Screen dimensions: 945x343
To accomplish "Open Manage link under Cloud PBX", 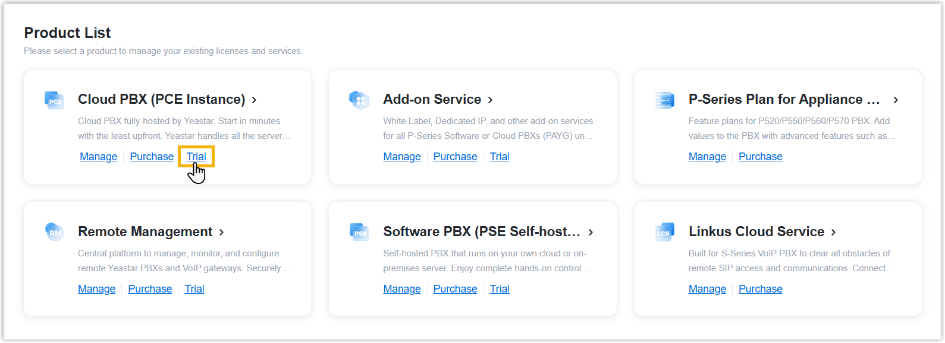I will point(99,157).
